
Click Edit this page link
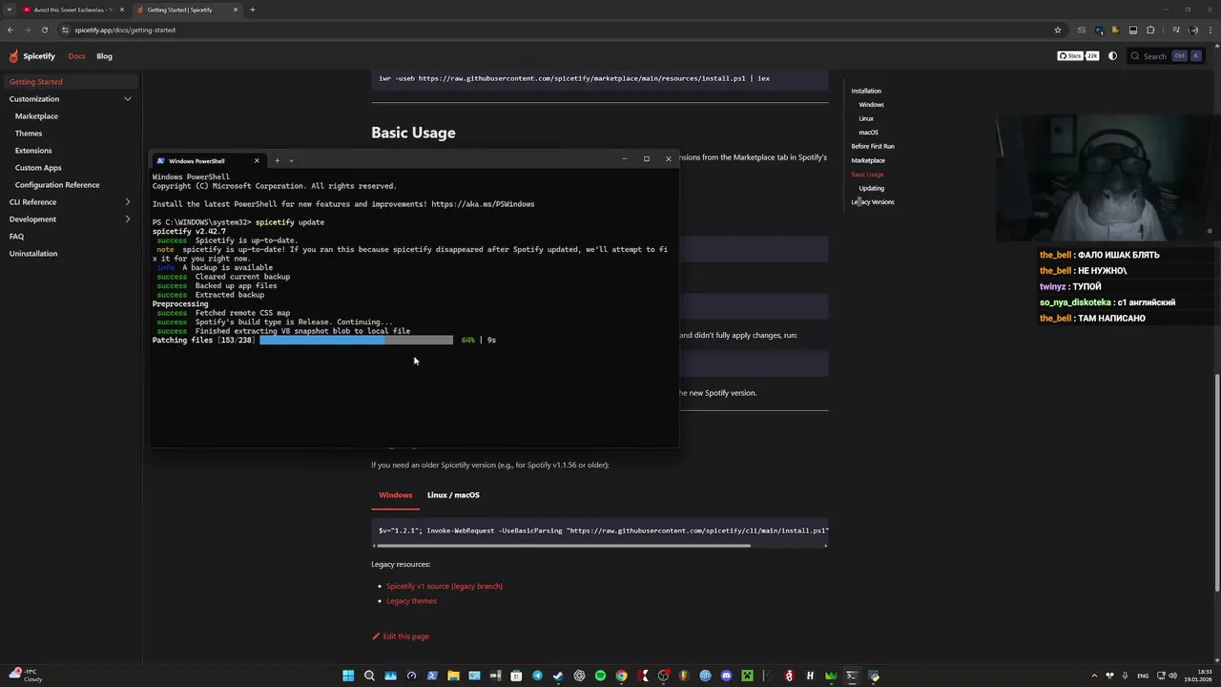coord(401,636)
